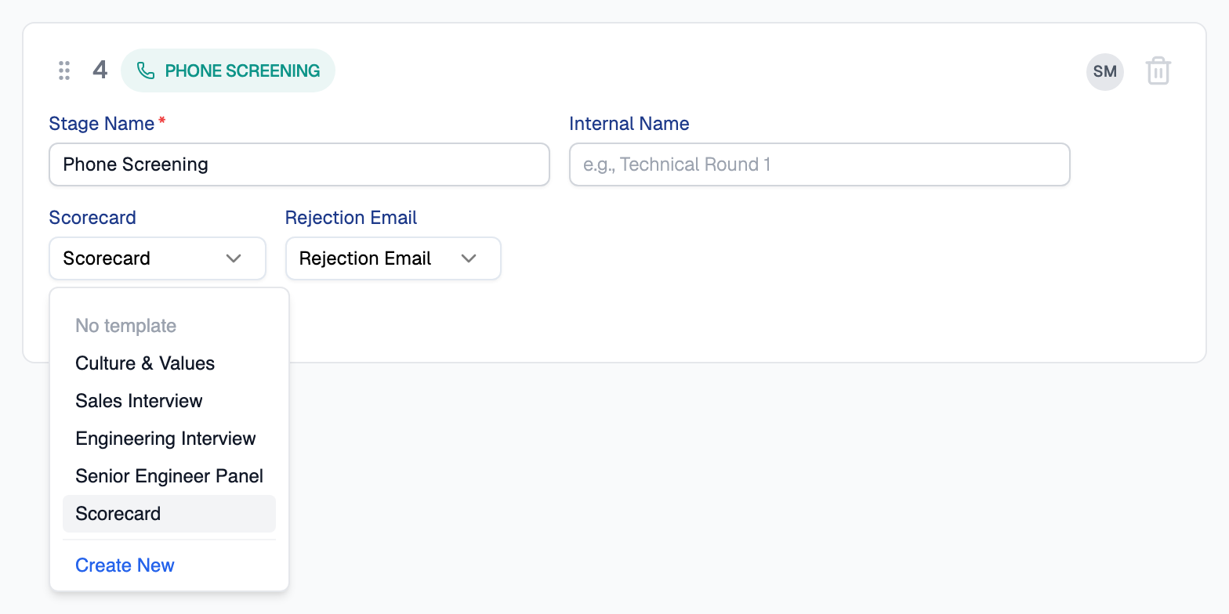Click the Internal Name field label

click(629, 124)
